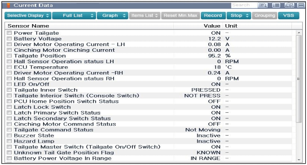The width and height of the screenshot is (307, 165).
Task: Select the Hazard Lamp checkbox
Action: pyautogui.click(x=9, y=141)
